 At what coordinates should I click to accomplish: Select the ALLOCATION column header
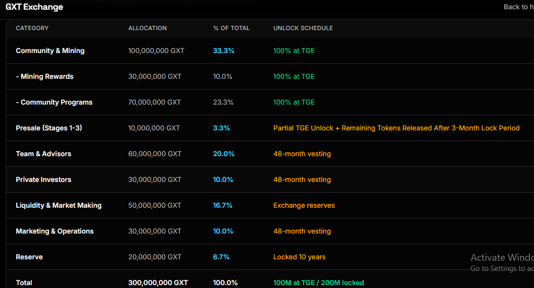(x=147, y=28)
